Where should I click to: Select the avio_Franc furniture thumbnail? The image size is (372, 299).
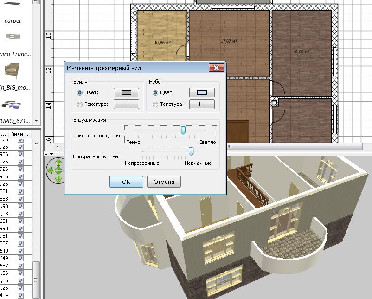pos(13,37)
